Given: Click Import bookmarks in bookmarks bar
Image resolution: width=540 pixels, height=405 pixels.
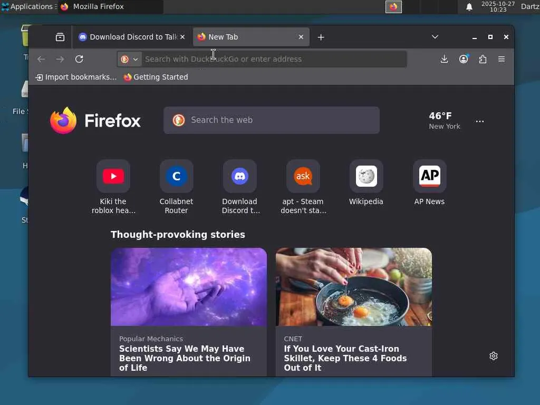Looking at the screenshot, I should 76,77.
